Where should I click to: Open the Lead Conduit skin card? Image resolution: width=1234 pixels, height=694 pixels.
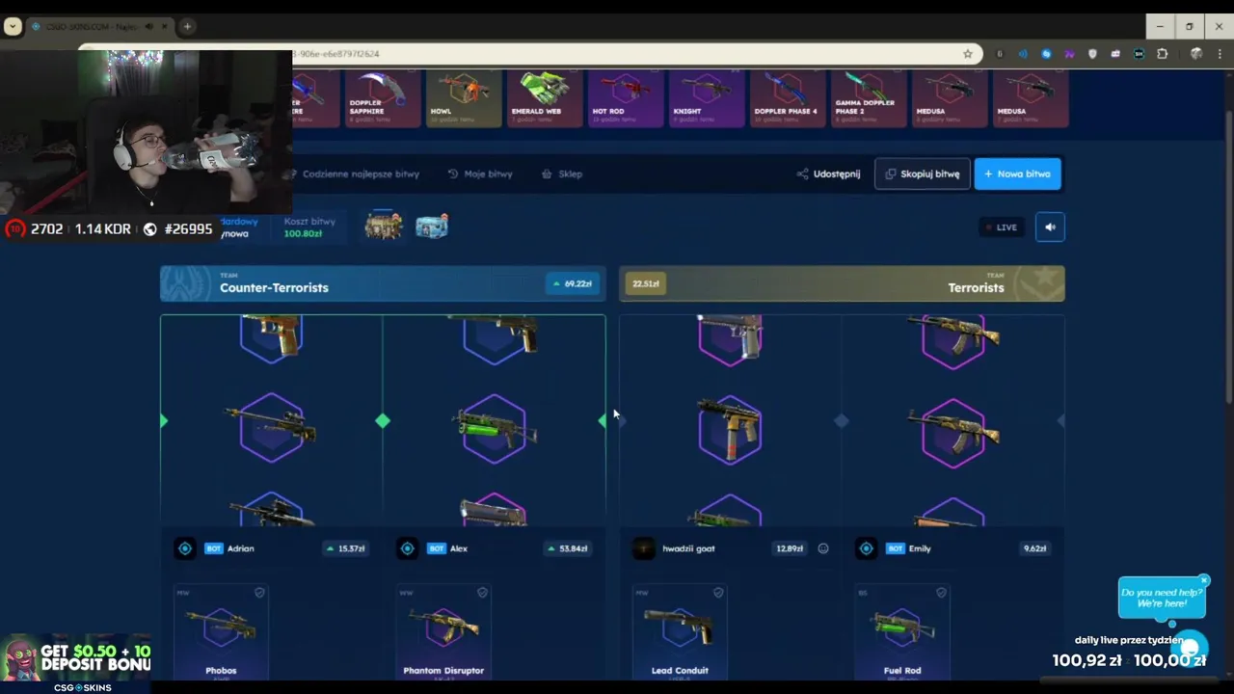click(x=680, y=631)
